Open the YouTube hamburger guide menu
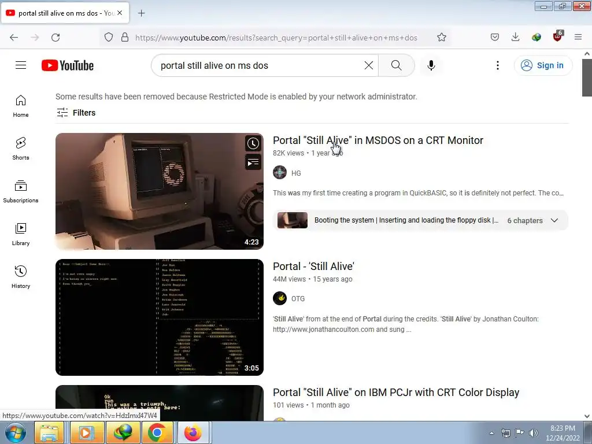 [21, 65]
